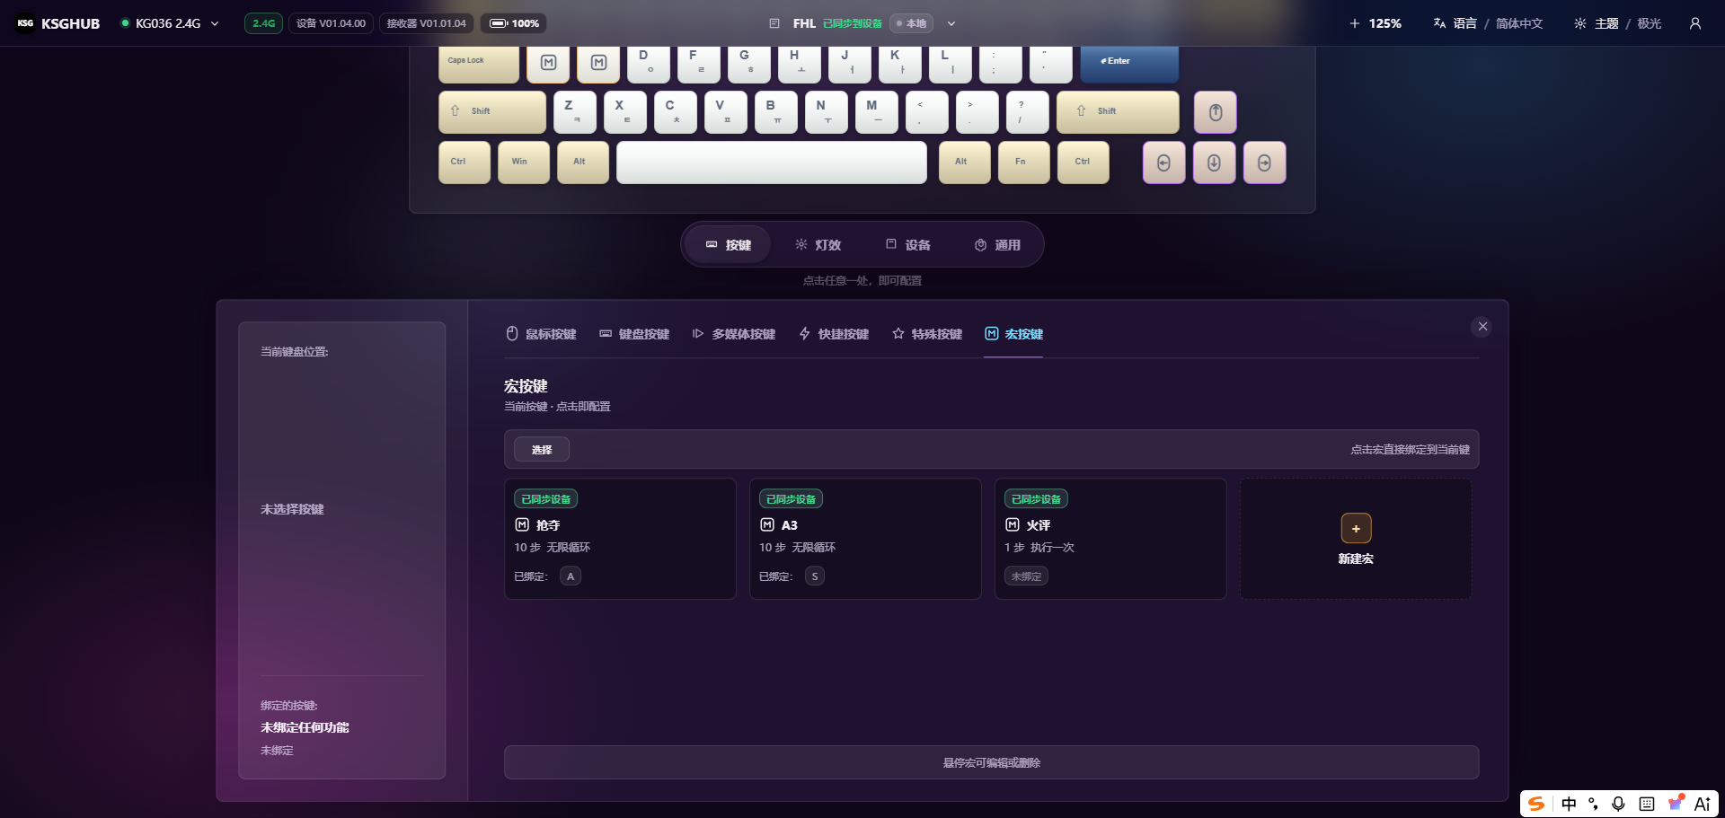The width and height of the screenshot is (1725, 818).
Task: Open Sogou input method logo in tray
Action: 1536,804
